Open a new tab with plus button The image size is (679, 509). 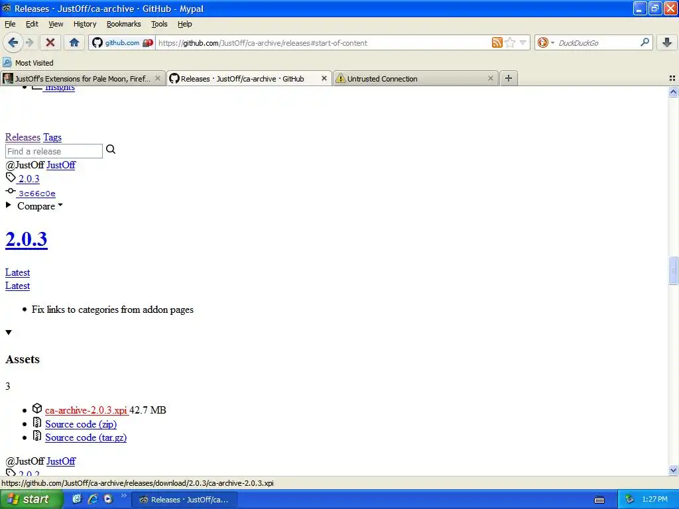[x=509, y=78]
